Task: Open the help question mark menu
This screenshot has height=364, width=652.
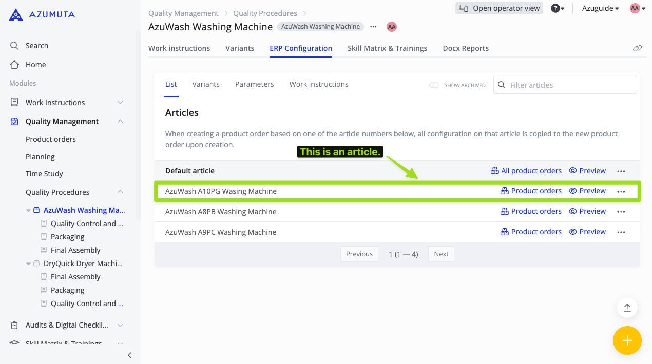Action: coord(557,8)
